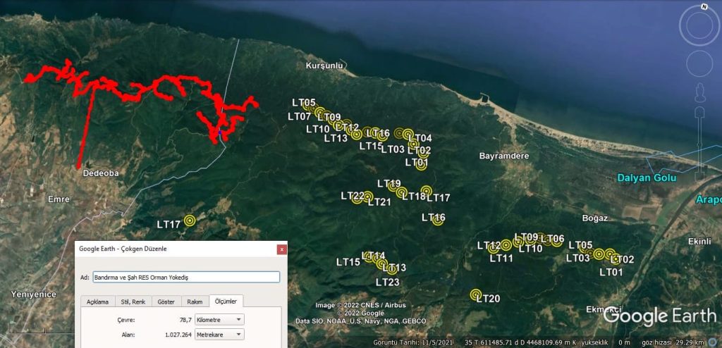Select the Göster tab

[x=166, y=302]
